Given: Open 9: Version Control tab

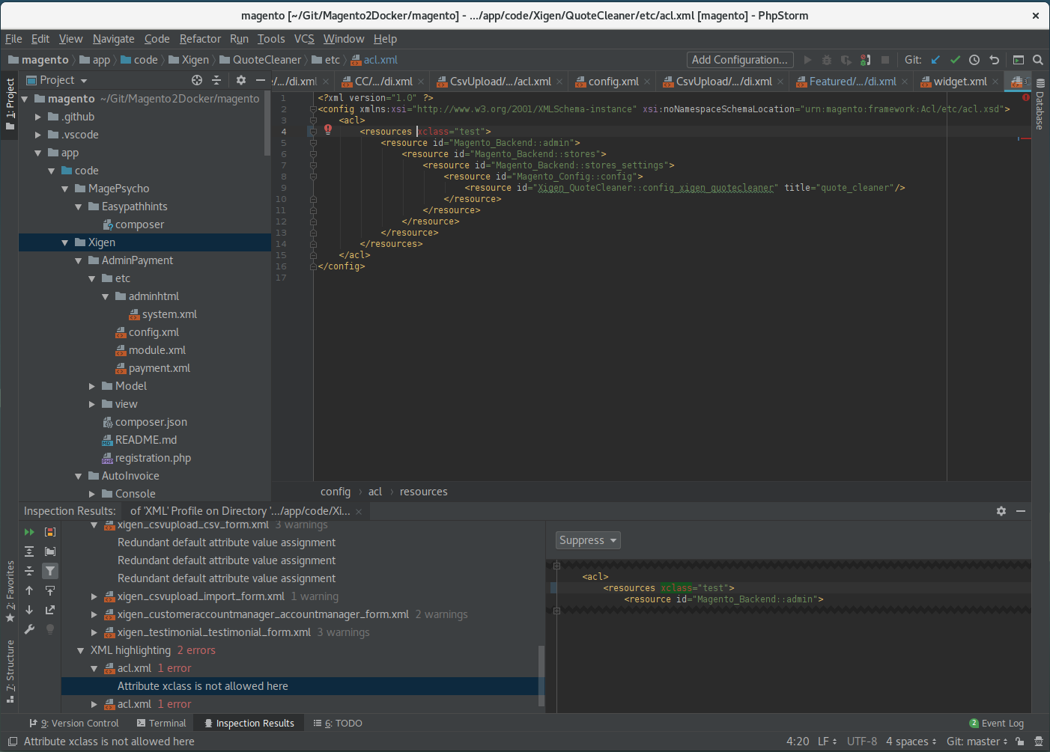Looking at the screenshot, I should click(x=74, y=723).
